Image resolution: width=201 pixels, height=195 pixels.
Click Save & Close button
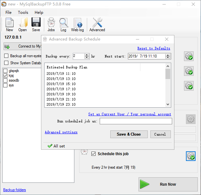point(129,134)
